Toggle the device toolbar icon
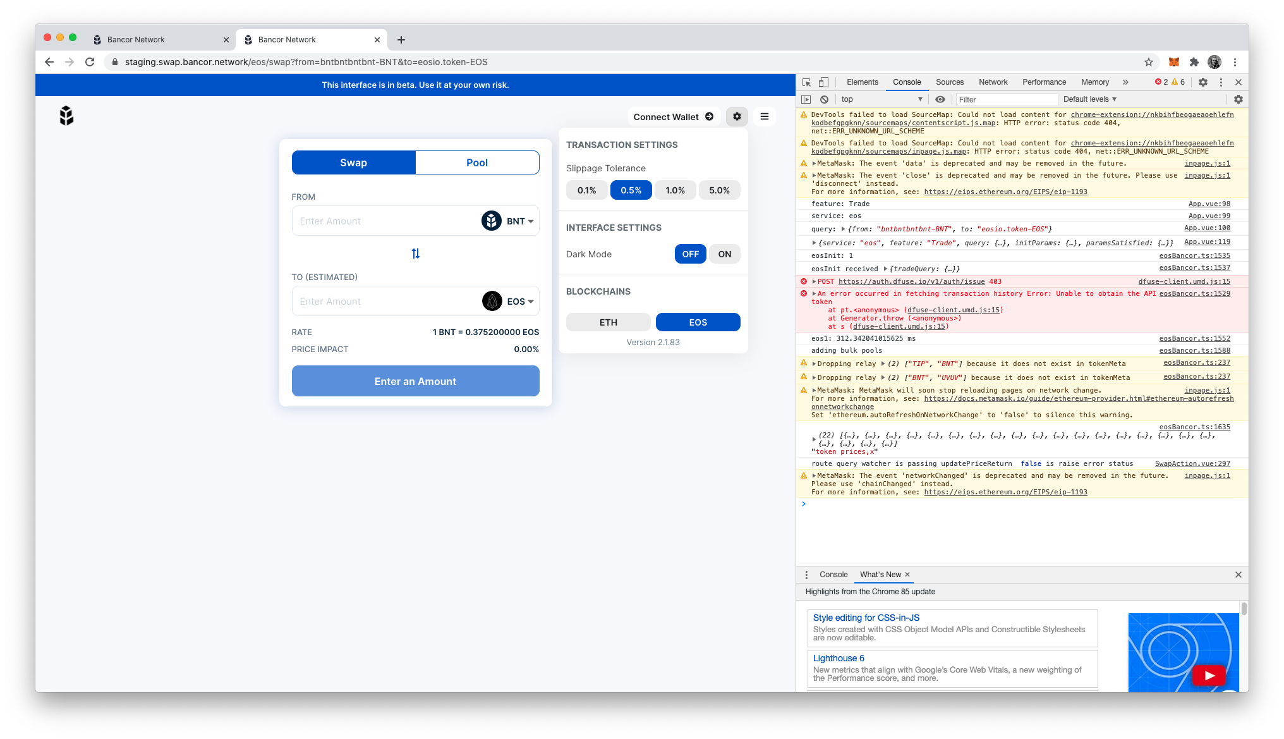Image resolution: width=1284 pixels, height=739 pixels. click(x=823, y=82)
